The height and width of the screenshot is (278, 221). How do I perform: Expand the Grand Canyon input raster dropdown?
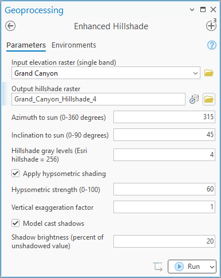pyautogui.click(x=195, y=73)
